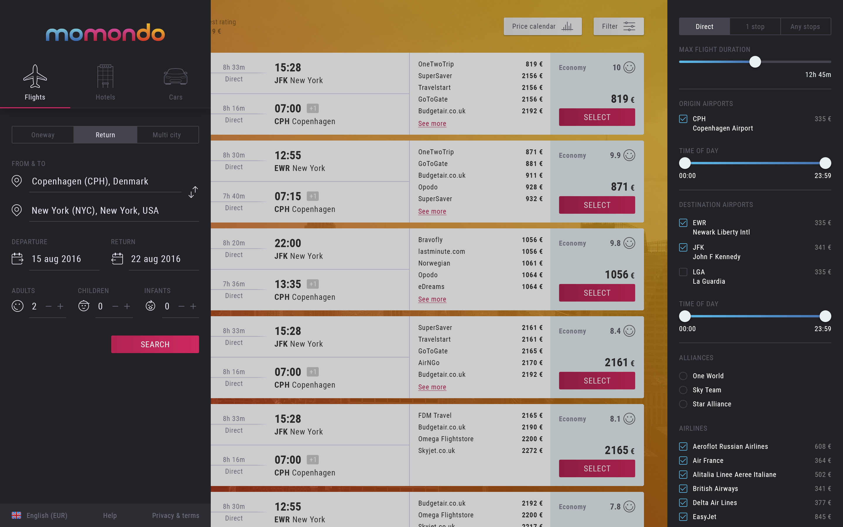Viewport: 843px width, 527px height.
Task: Open the Hotels section via building icon
Action: [105, 77]
